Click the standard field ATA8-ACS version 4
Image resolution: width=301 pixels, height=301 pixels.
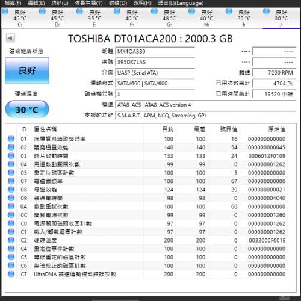pos(206,105)
